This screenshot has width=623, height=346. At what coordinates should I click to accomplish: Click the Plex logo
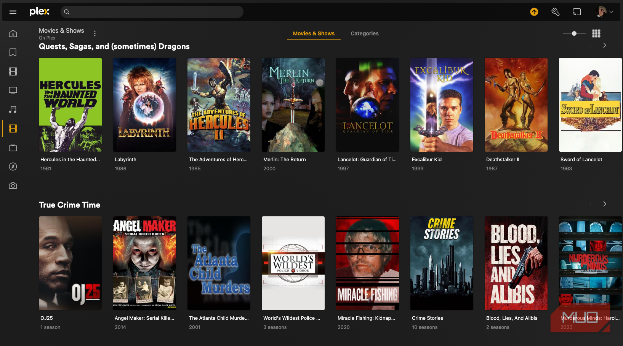point(40,12)
